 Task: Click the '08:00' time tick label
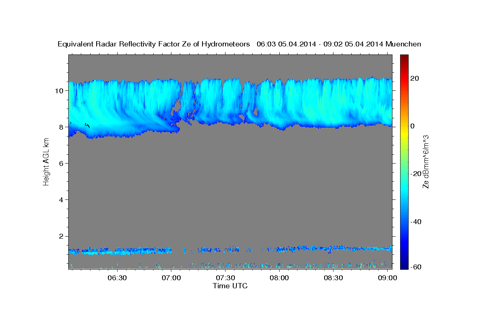point(279,278)
